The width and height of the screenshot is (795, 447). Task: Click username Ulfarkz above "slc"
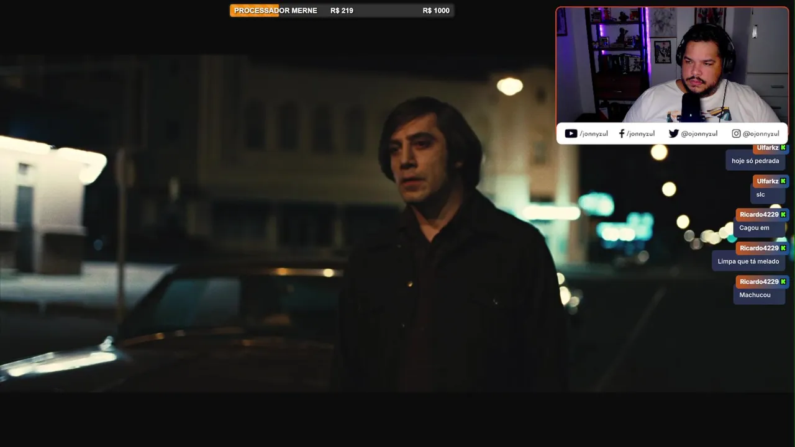pyautogui.click(x=768, y=181)
